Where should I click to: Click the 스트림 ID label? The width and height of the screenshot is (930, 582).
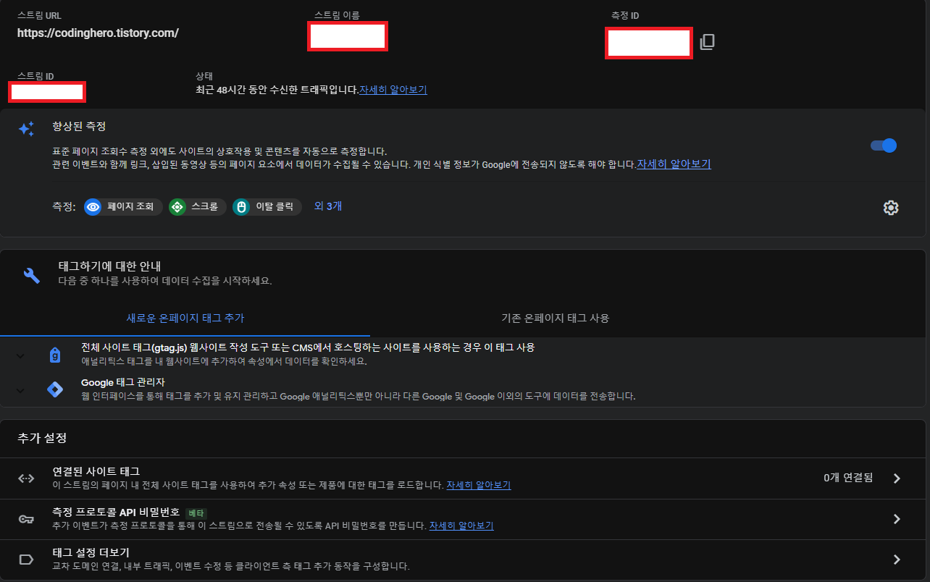tap(35, 75)
